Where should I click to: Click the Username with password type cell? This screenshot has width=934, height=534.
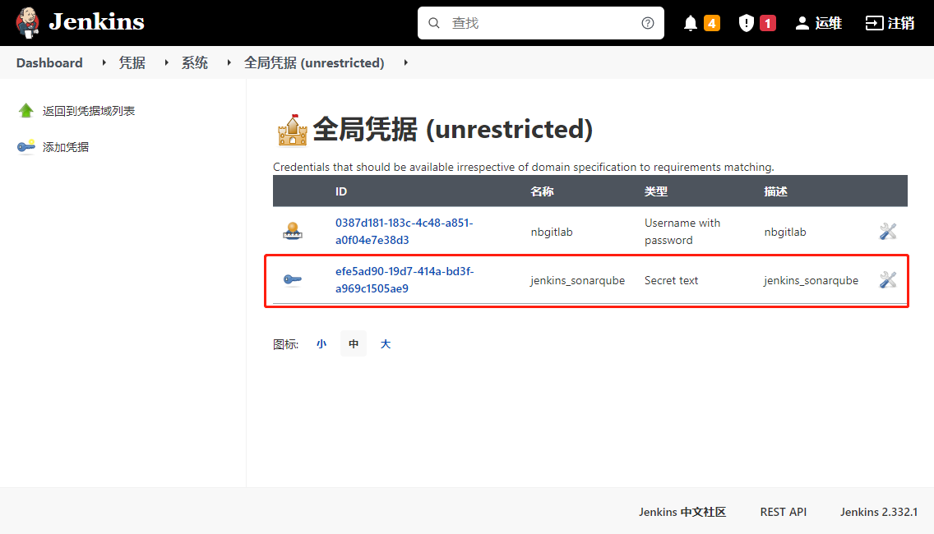click(682, 232)
